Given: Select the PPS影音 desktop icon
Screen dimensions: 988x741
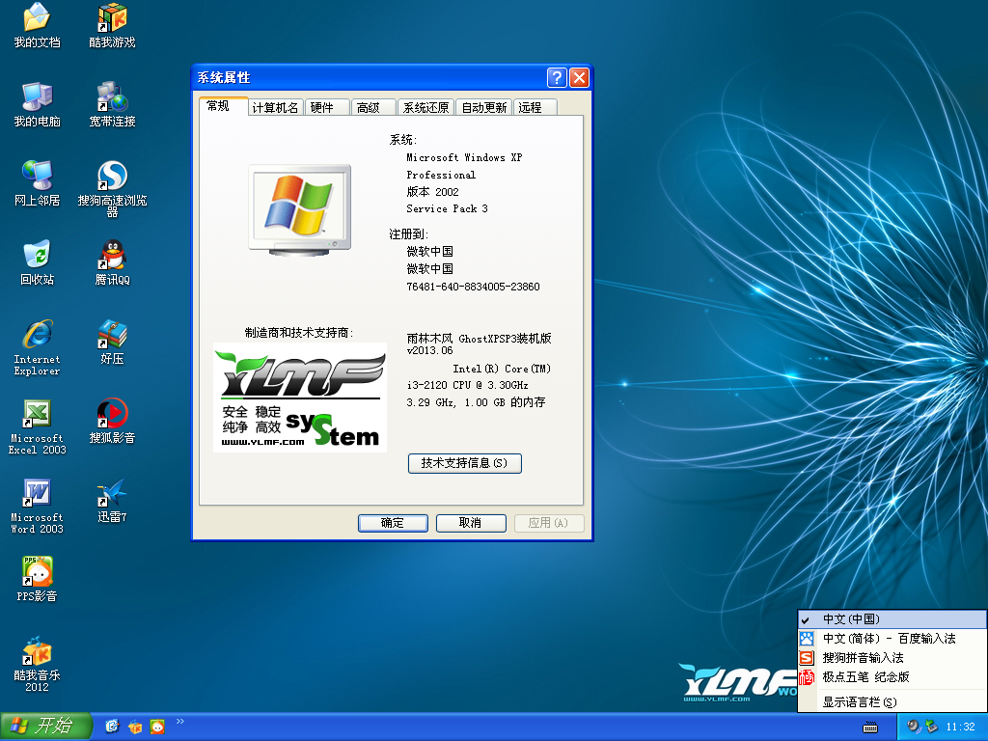Looking at the screenshot, I should [x=37, y=579].
